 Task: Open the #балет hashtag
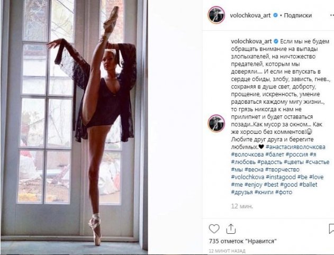click(275, 154)
